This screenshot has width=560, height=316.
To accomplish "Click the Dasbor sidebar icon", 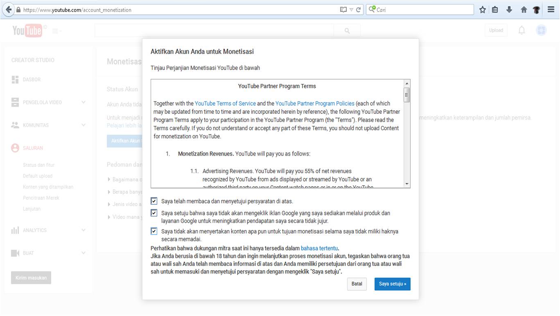I will 15,79.
